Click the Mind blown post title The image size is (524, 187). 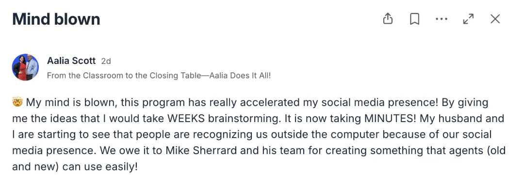(x=56, y=19)
